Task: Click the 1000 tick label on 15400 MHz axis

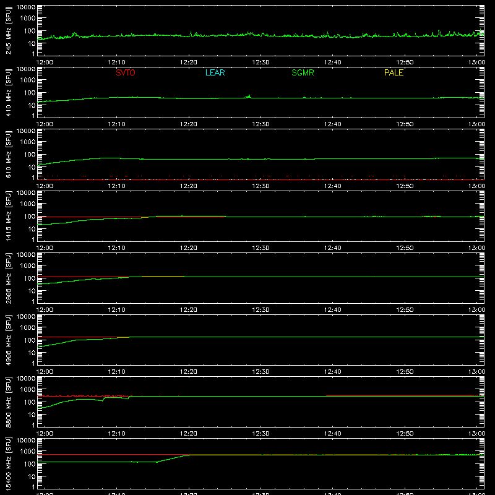Action: point(28,451)
